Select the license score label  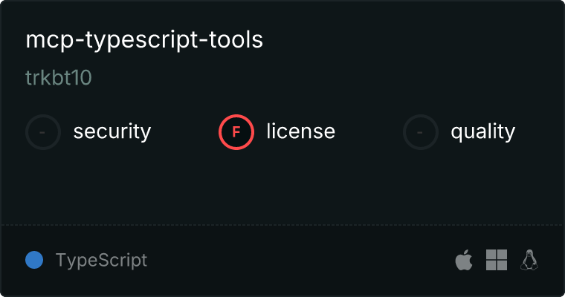click(x=300, y=132)
